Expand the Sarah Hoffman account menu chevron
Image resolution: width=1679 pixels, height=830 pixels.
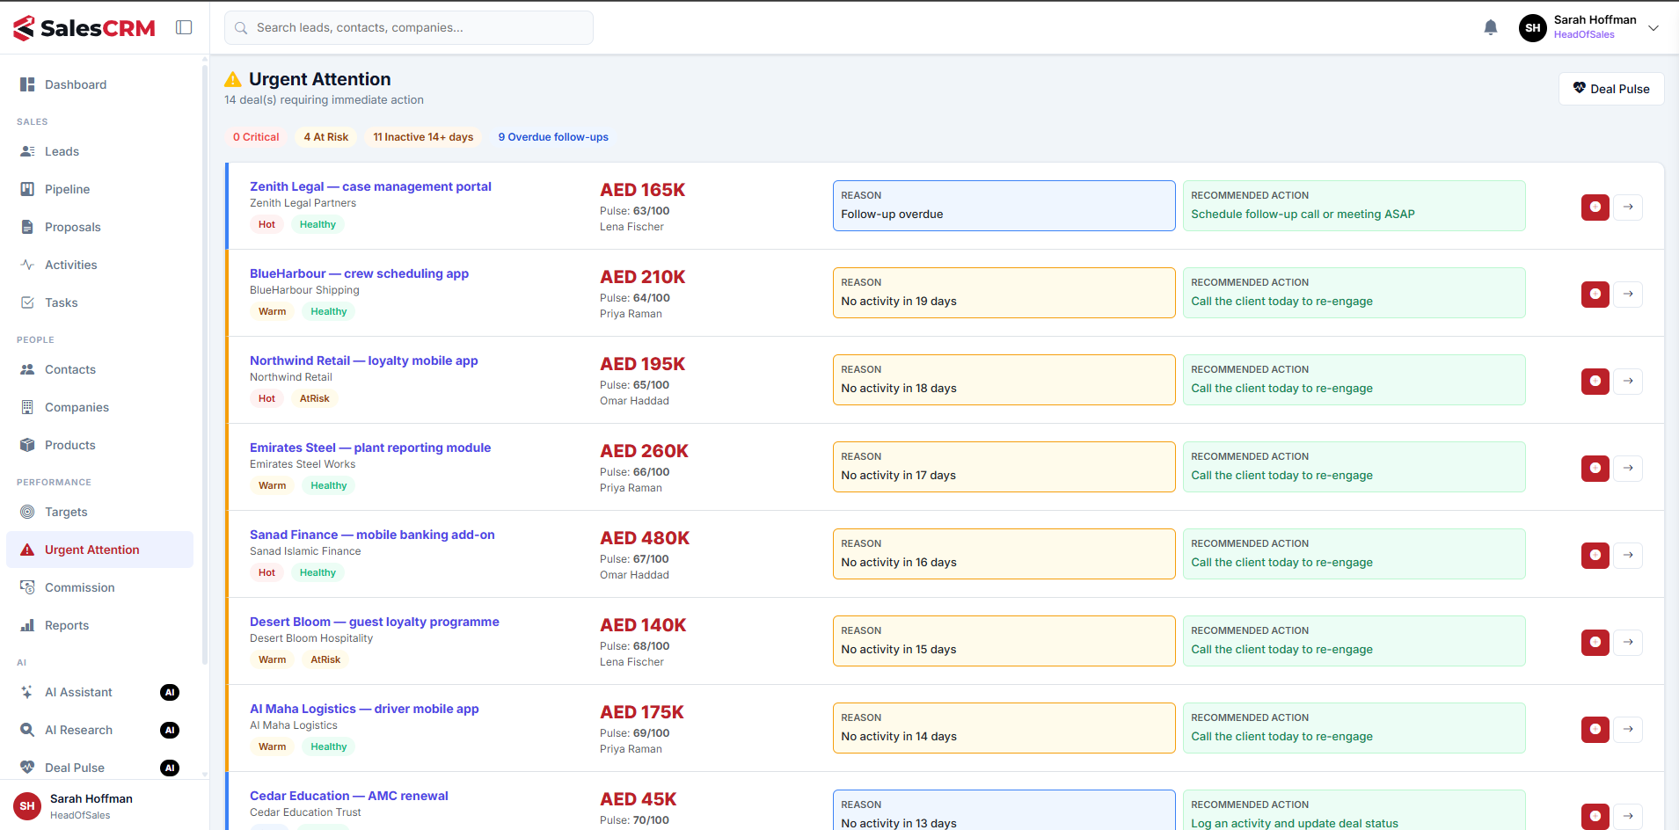point(1653,28)
